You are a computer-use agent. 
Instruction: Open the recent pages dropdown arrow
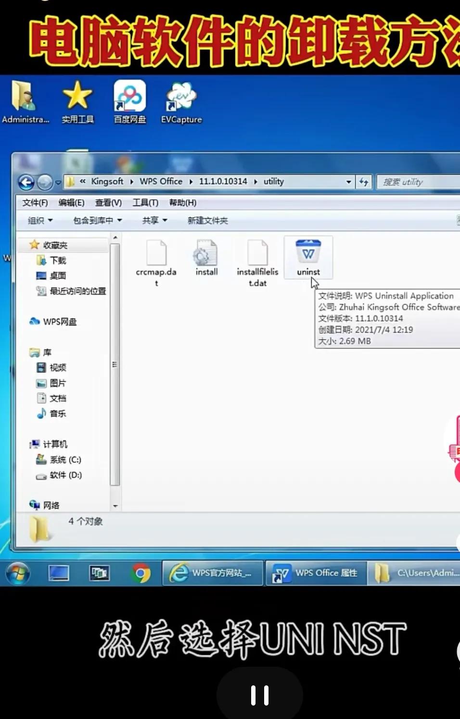click(x=58, y=183)
